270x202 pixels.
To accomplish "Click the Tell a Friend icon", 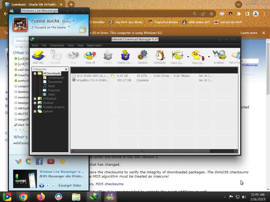I will (234, 57).
